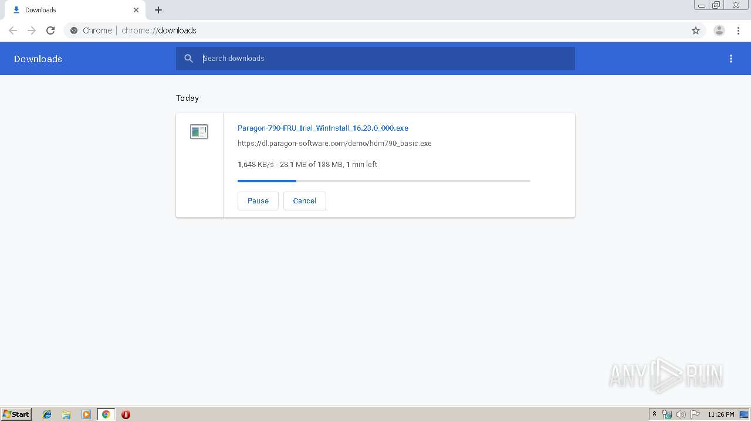The height and width of the screenshot is (422, 751).
Task: Open the volume speaker tray icon
Action: coord(681,414)
